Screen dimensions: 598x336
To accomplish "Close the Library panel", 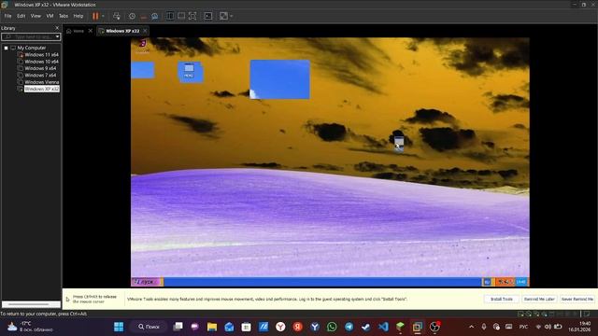I will coord(57,28).
